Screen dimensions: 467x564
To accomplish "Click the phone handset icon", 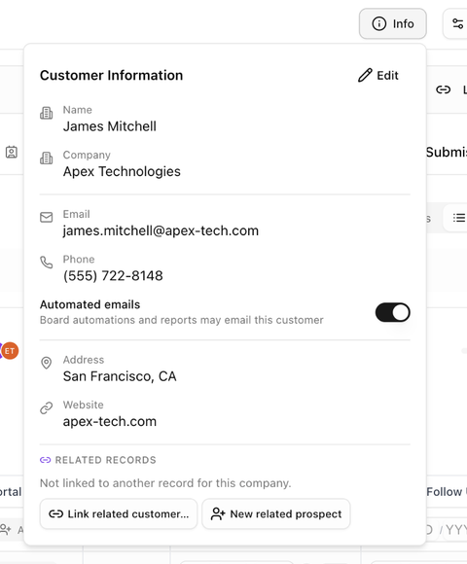I will tap(46, 263).
